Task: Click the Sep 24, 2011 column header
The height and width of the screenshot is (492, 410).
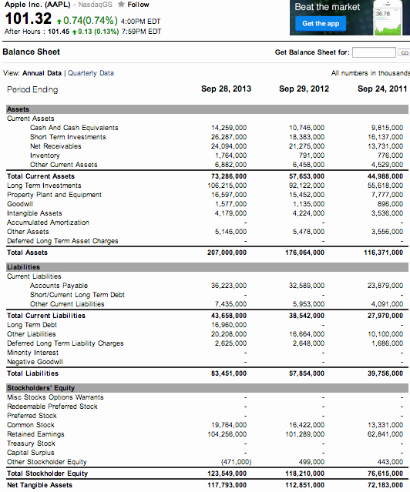Action: coord(382,89)
